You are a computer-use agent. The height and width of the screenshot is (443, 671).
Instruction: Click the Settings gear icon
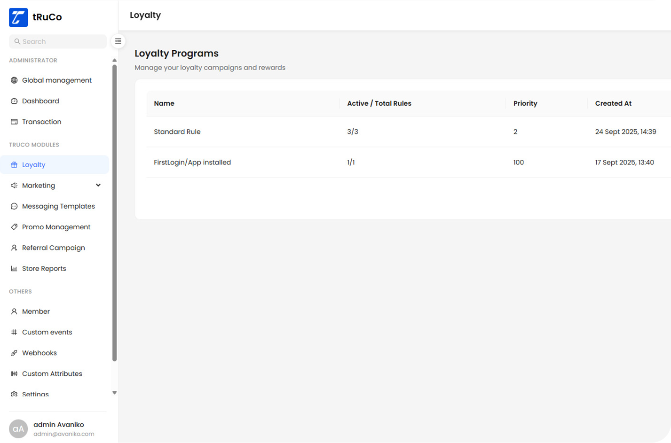pyautogui.click(x=14, y=394)
